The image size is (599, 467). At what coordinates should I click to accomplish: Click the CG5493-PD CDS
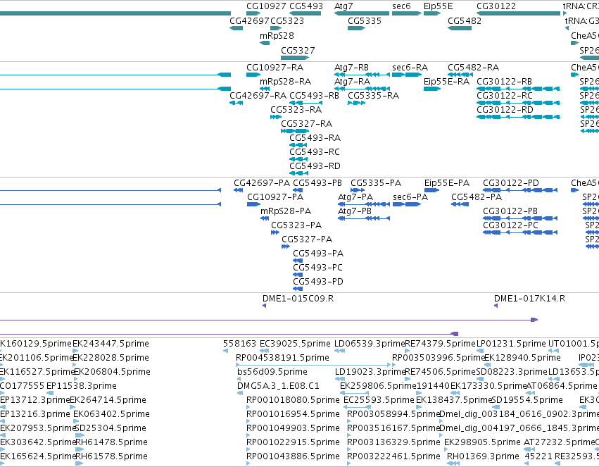click(298, 289)
